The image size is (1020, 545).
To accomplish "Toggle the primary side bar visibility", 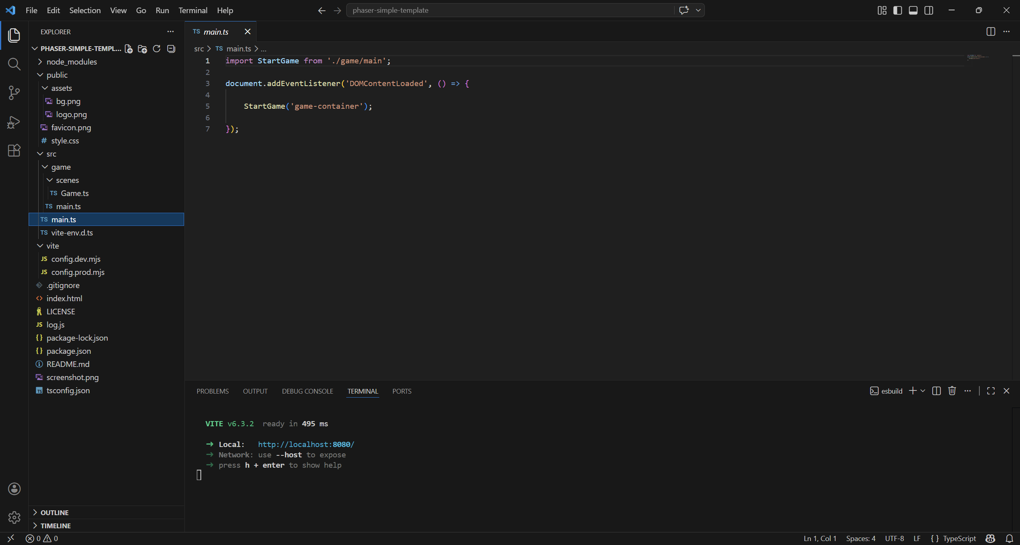I will pos(897,10).
